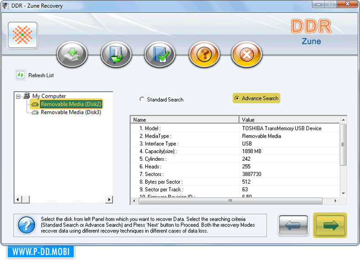Click the blue help question mark icon
The image size is (360, 260).
27,225
